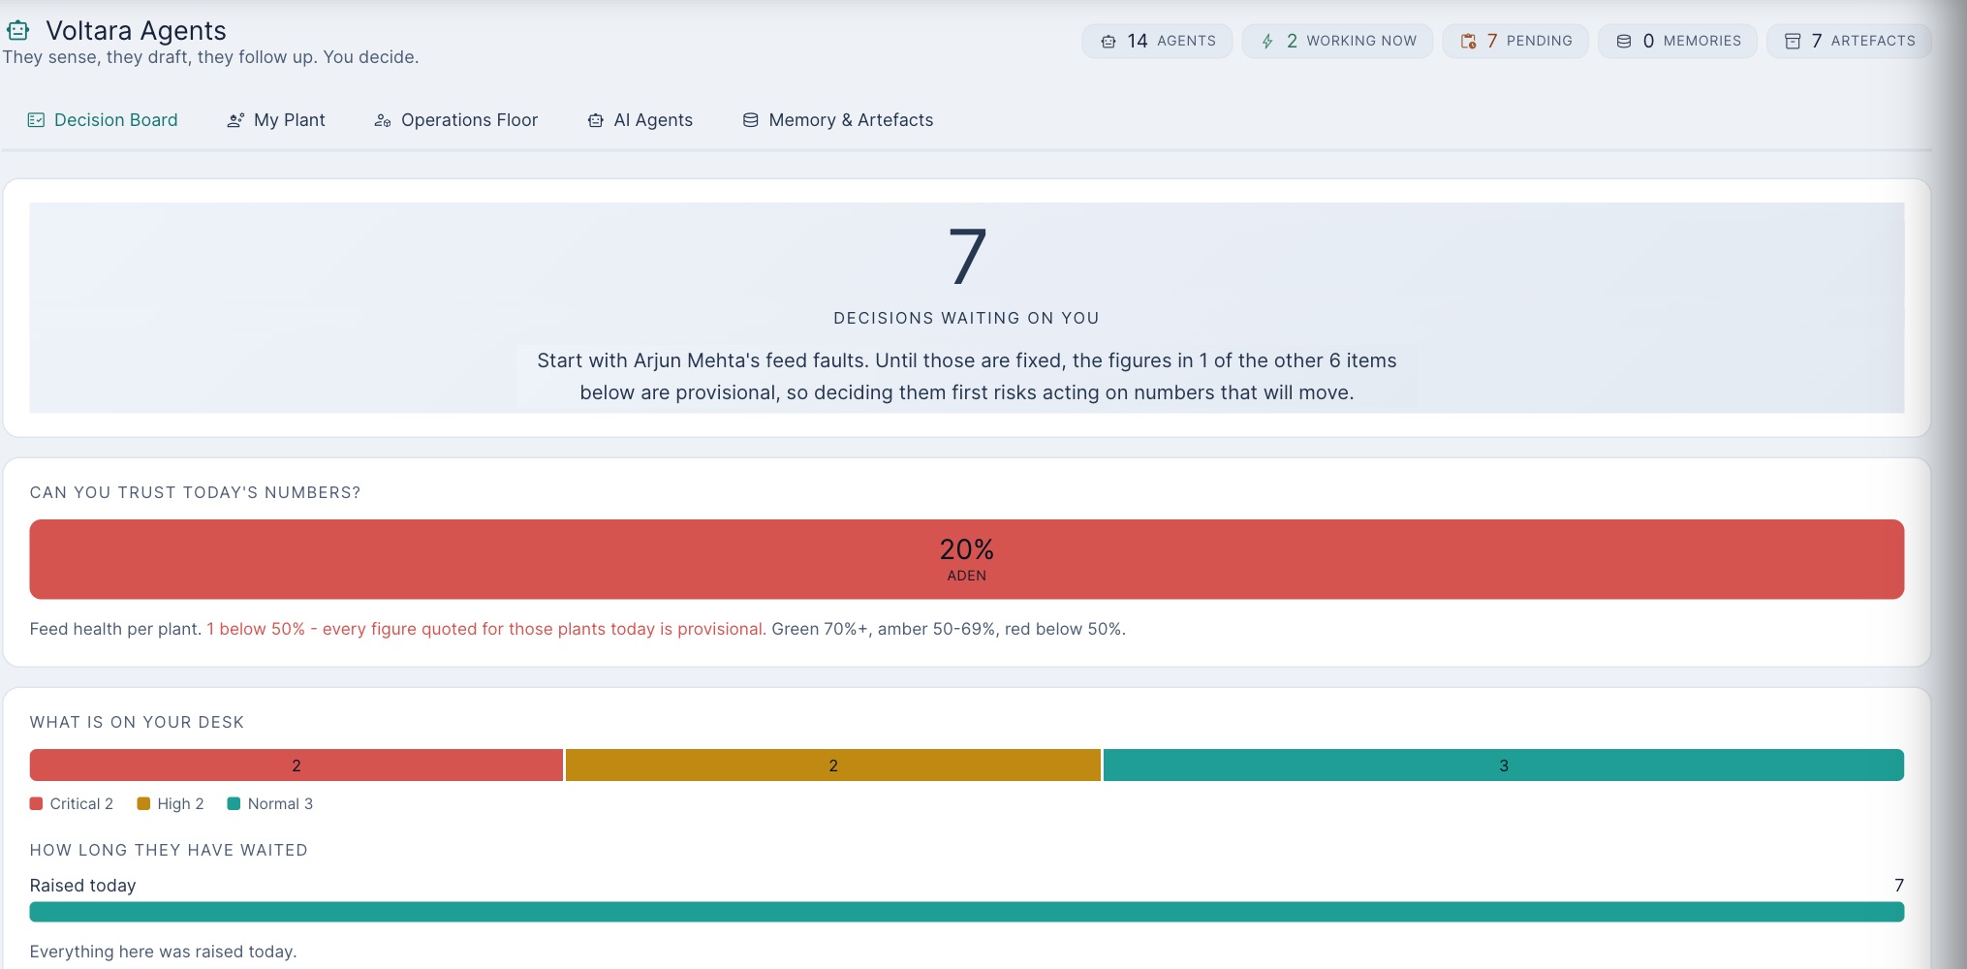Click the robot icon in the 14 Agents badge
Image resolution: width=1967 pixels, height=969 pixels.
click(1108, 42)
